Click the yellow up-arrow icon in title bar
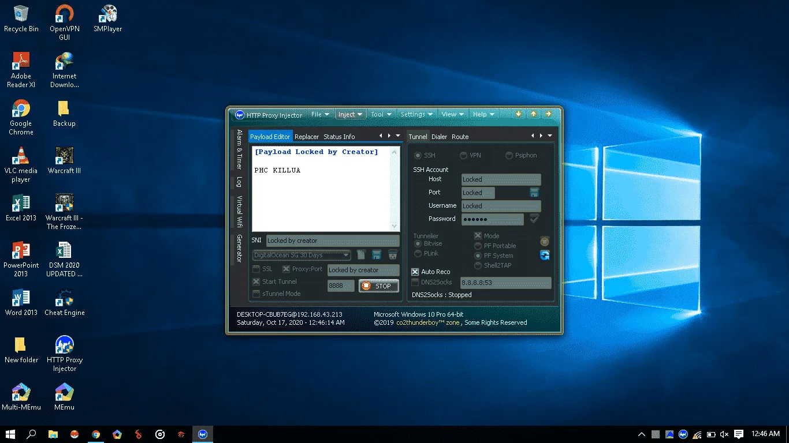This screenshot has width=789, height=443. (533, 114)
